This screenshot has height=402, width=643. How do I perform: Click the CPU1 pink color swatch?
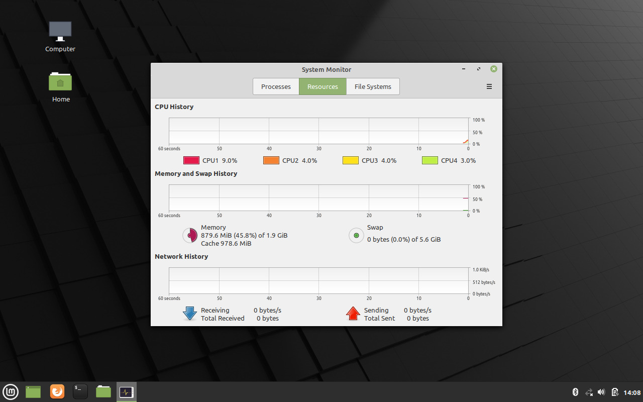(191, 160)
